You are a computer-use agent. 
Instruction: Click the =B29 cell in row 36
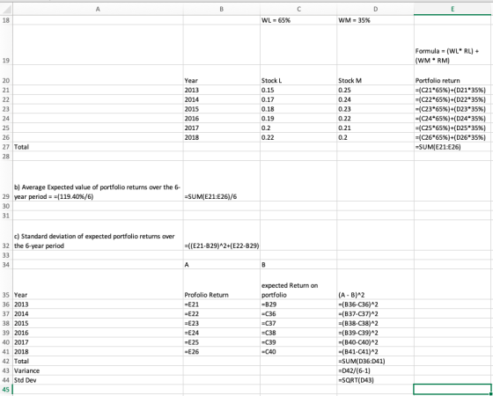(298, 304)
